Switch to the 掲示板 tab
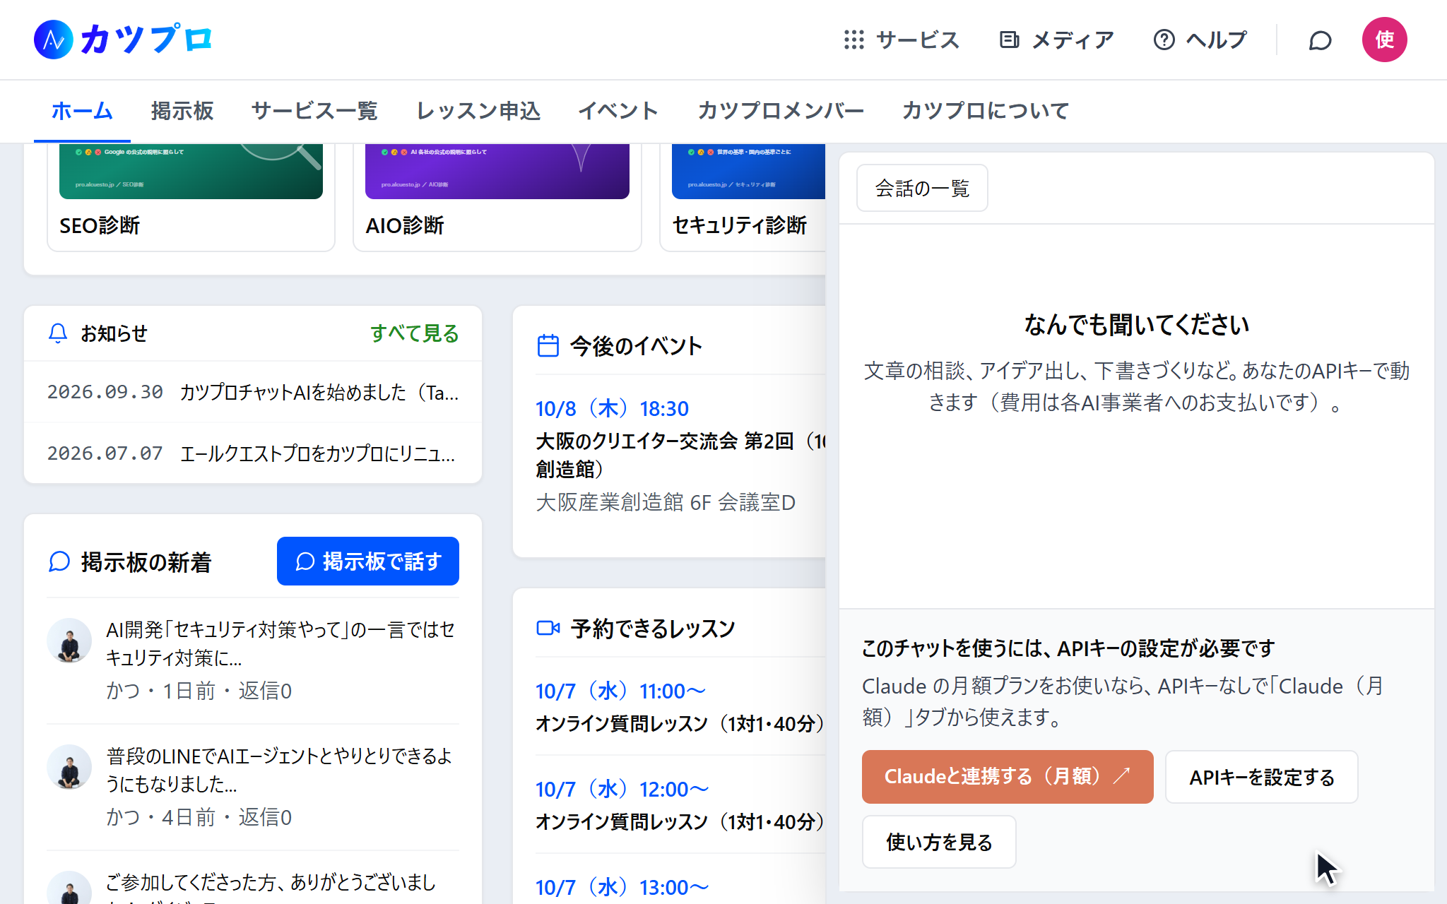The image size is (1447, 904). [182, 111]
